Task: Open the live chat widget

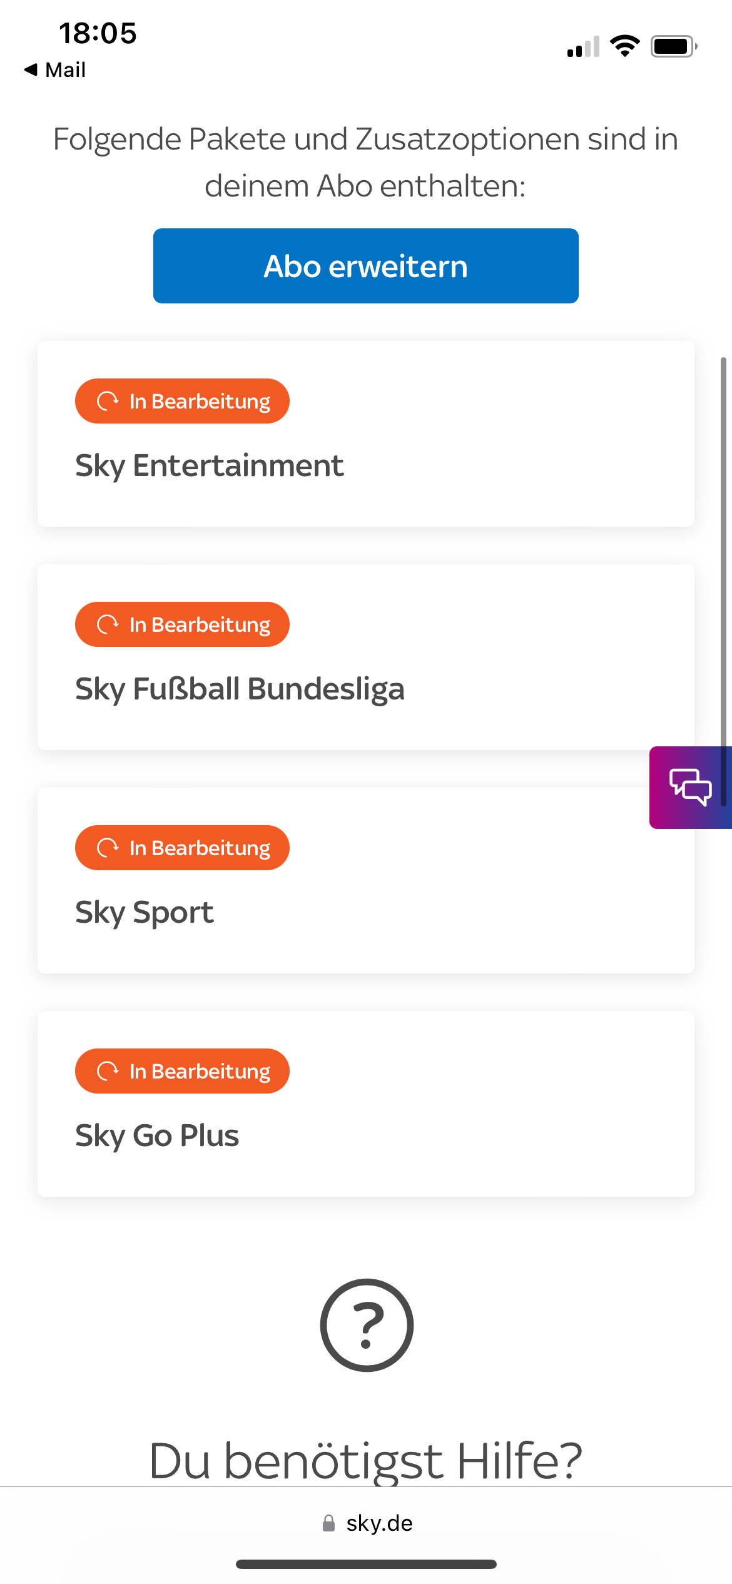Action: pos(690,787)
